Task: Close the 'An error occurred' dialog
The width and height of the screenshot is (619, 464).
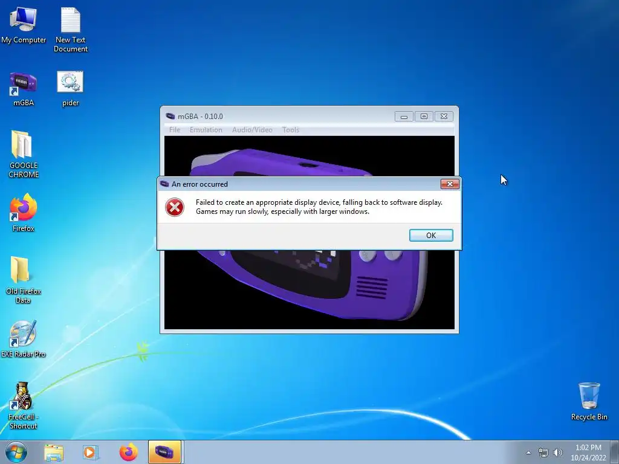Action: pos(450,184)
